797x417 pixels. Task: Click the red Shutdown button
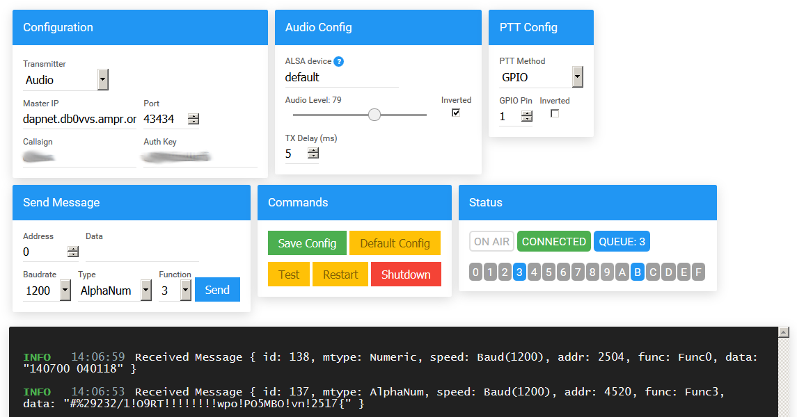pyautogui.click(x=406, y=275)
